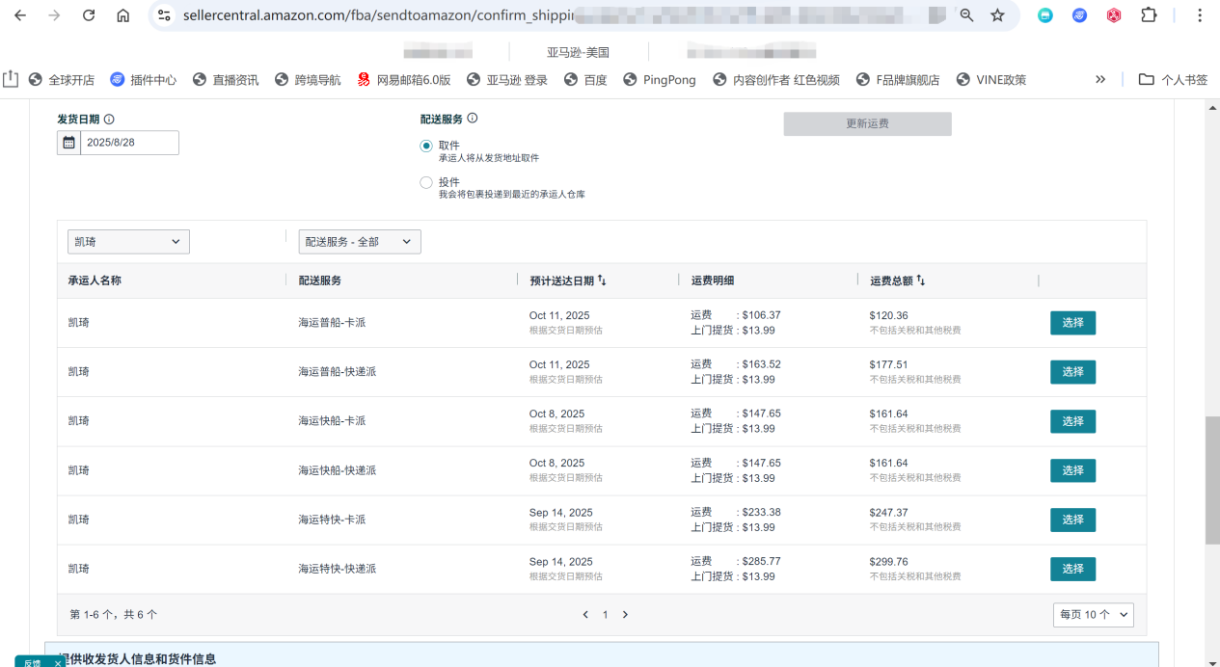
Task: Sort by 预计送达日期 arrows icon
Action: click(602, 280)
